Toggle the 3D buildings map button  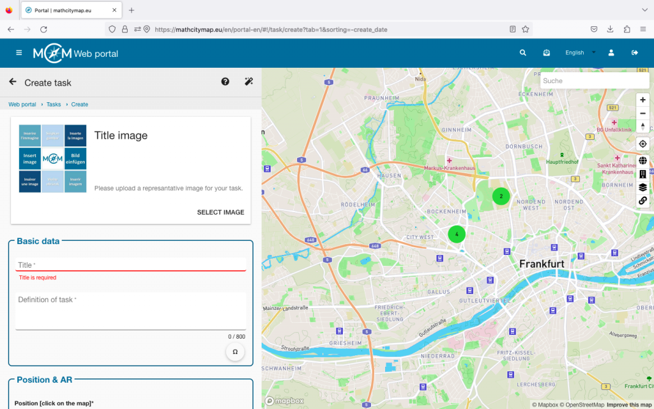pyautogui.click(x=643, y=174)
